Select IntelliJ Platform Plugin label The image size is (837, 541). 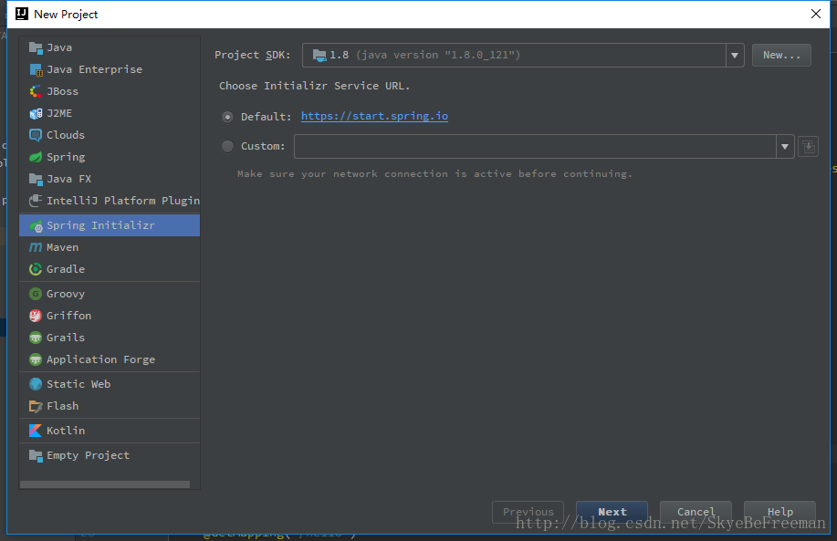click(x=123, y=201)
